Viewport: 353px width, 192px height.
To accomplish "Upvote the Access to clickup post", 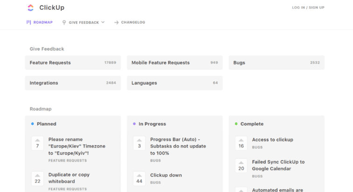I will pos(241,143).
